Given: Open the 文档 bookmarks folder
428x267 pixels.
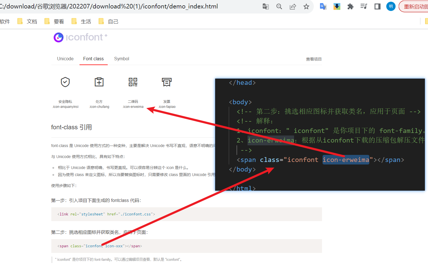Looking at the screenshot, I should (27, 21).
